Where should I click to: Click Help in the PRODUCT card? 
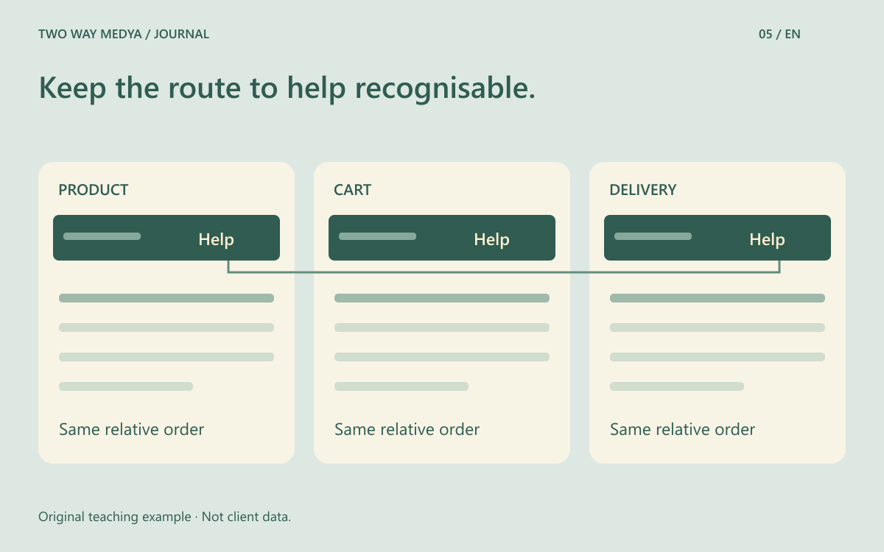[x=216, y=239]
